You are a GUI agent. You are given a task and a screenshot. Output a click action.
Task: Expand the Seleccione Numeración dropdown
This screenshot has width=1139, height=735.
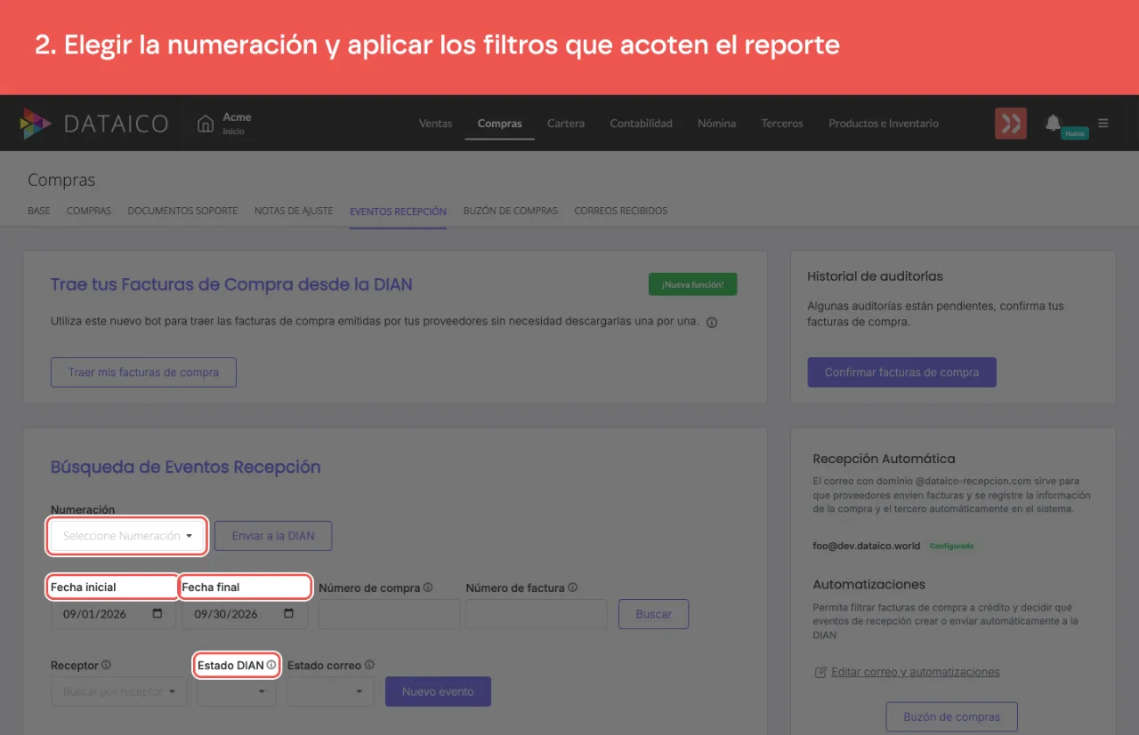point(127,536)
